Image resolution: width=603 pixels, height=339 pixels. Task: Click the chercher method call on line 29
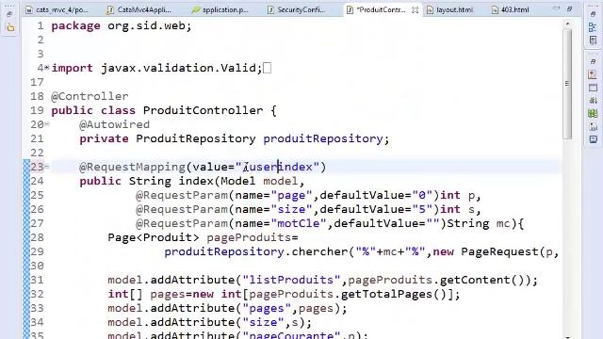319,251
